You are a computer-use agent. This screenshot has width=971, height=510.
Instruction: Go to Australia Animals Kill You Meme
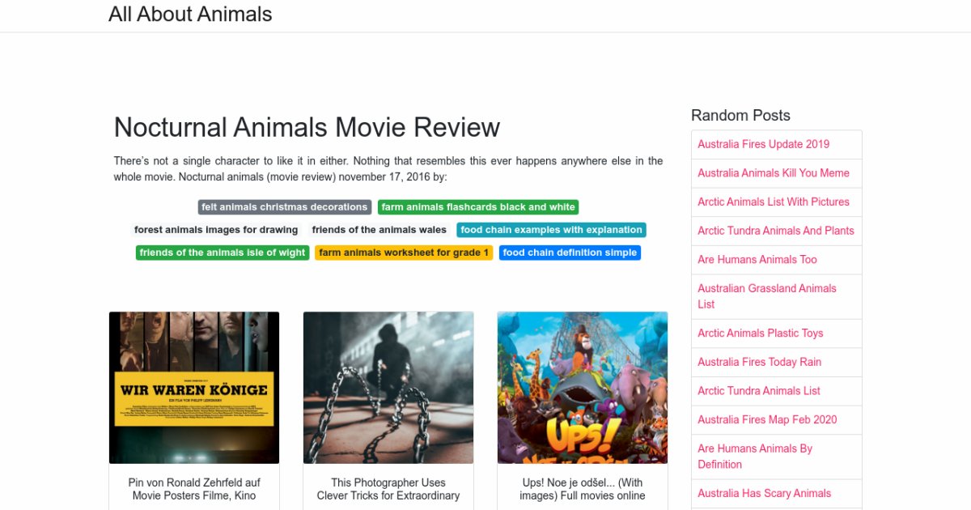774,173
